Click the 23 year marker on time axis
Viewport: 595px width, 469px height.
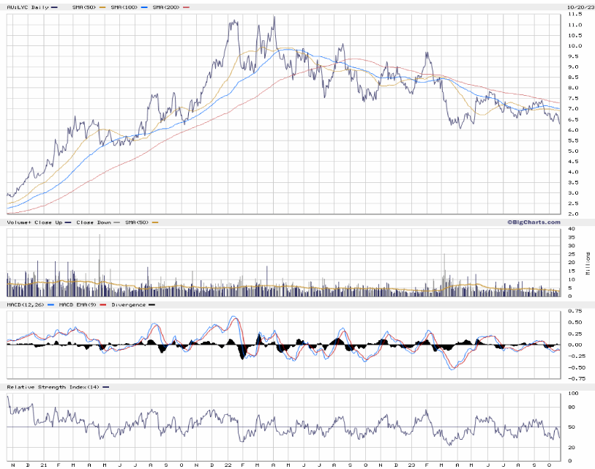point(412,465)
